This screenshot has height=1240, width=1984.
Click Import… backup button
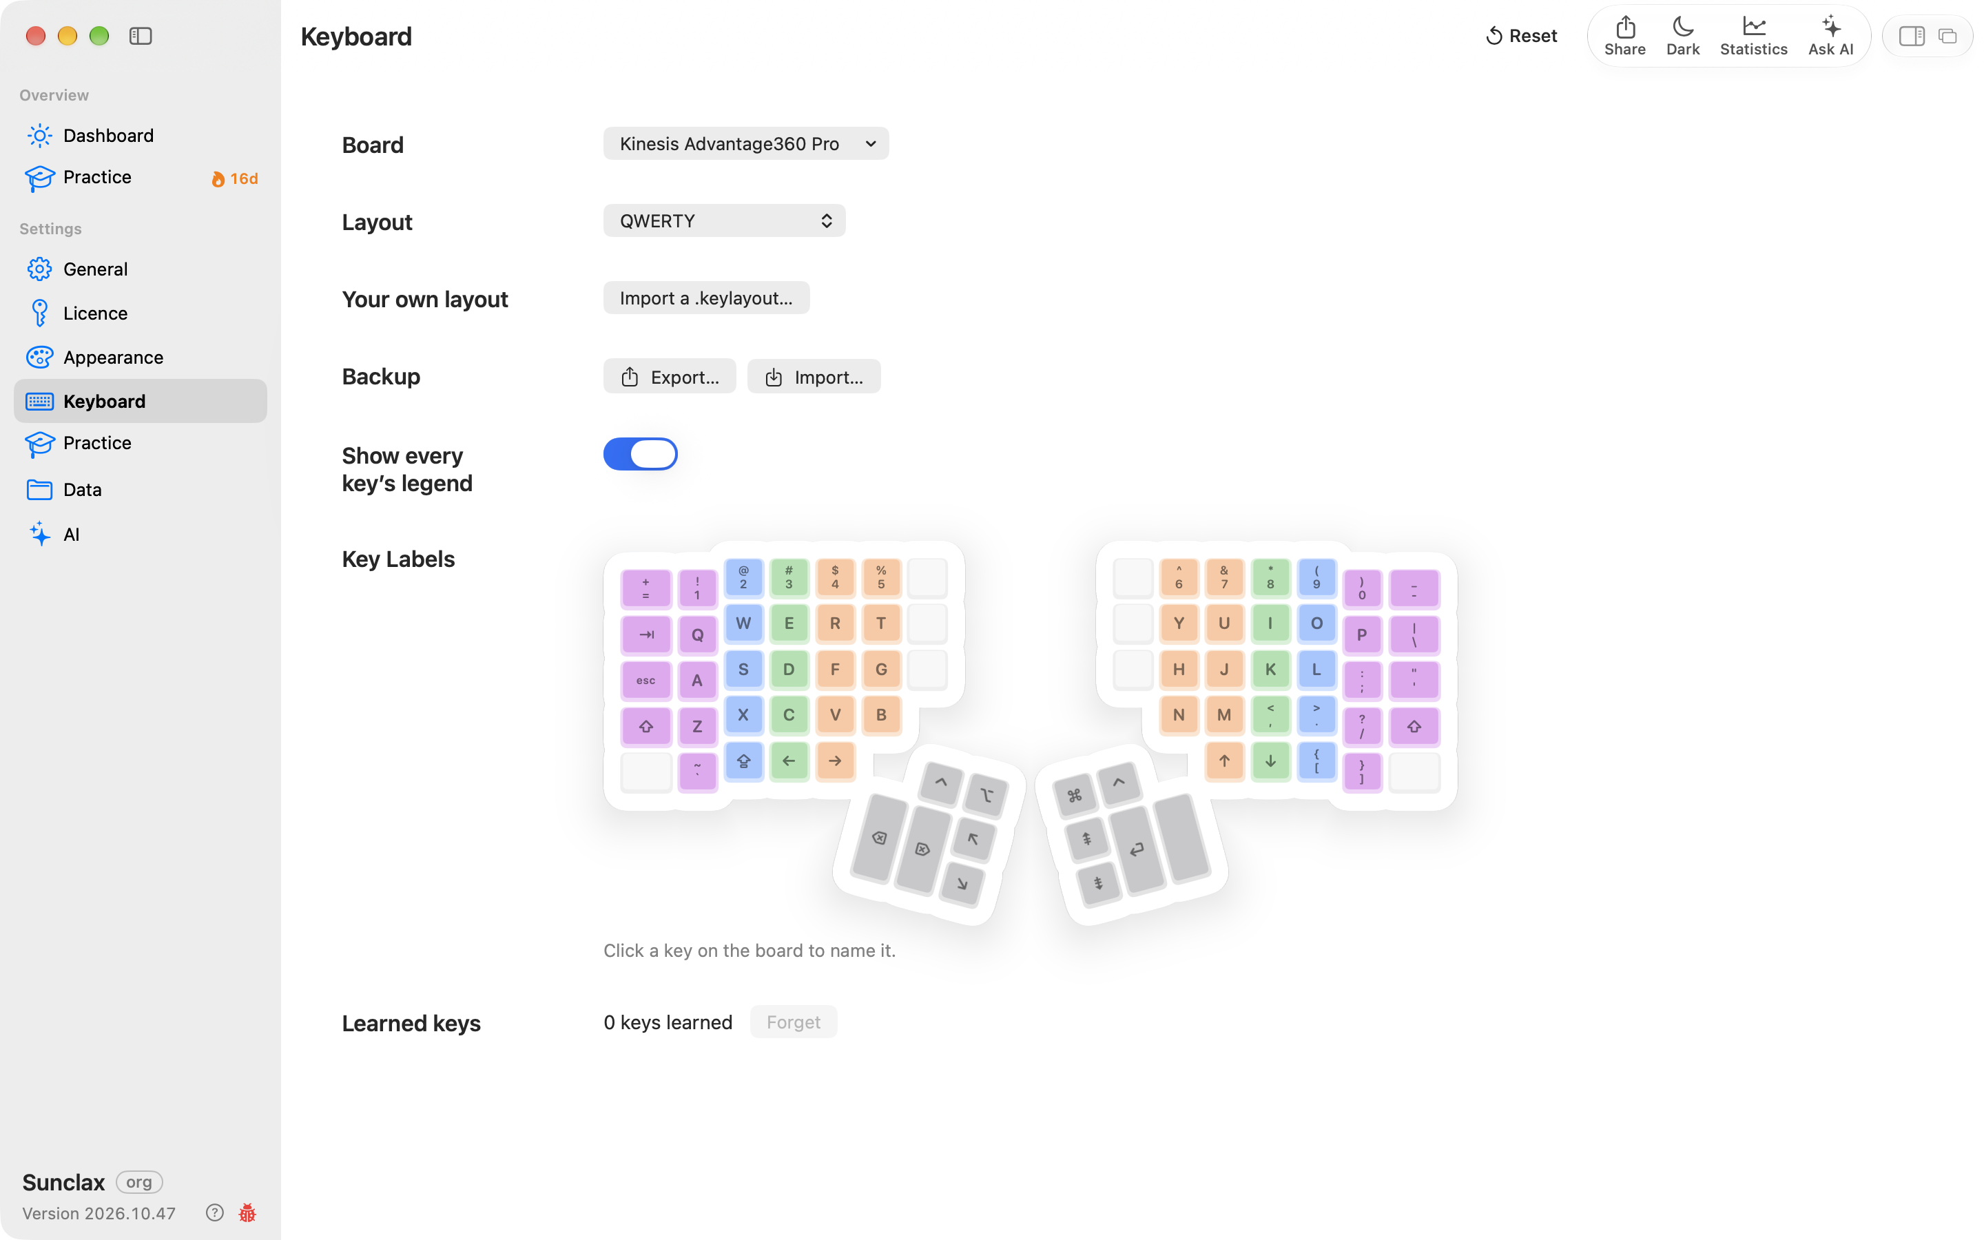tap(814, 376)
